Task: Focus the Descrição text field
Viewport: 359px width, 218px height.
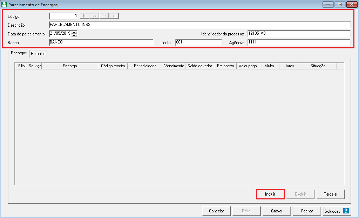Action: point(200,25)
